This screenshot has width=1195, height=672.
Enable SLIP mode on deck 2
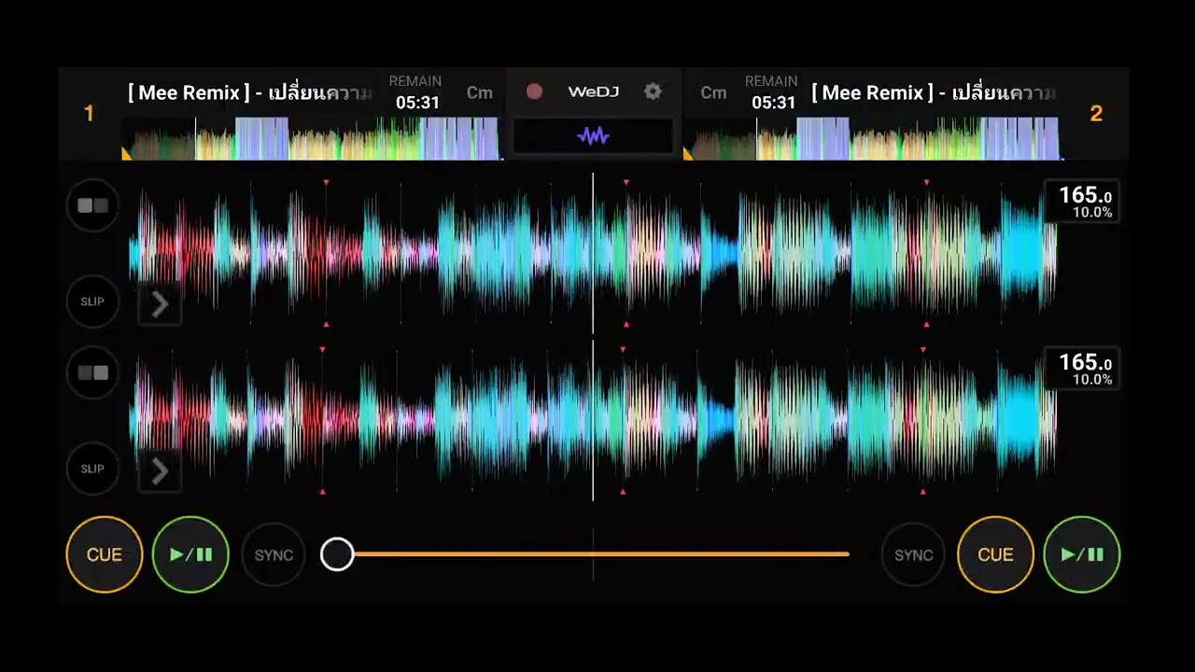(92, 469)
